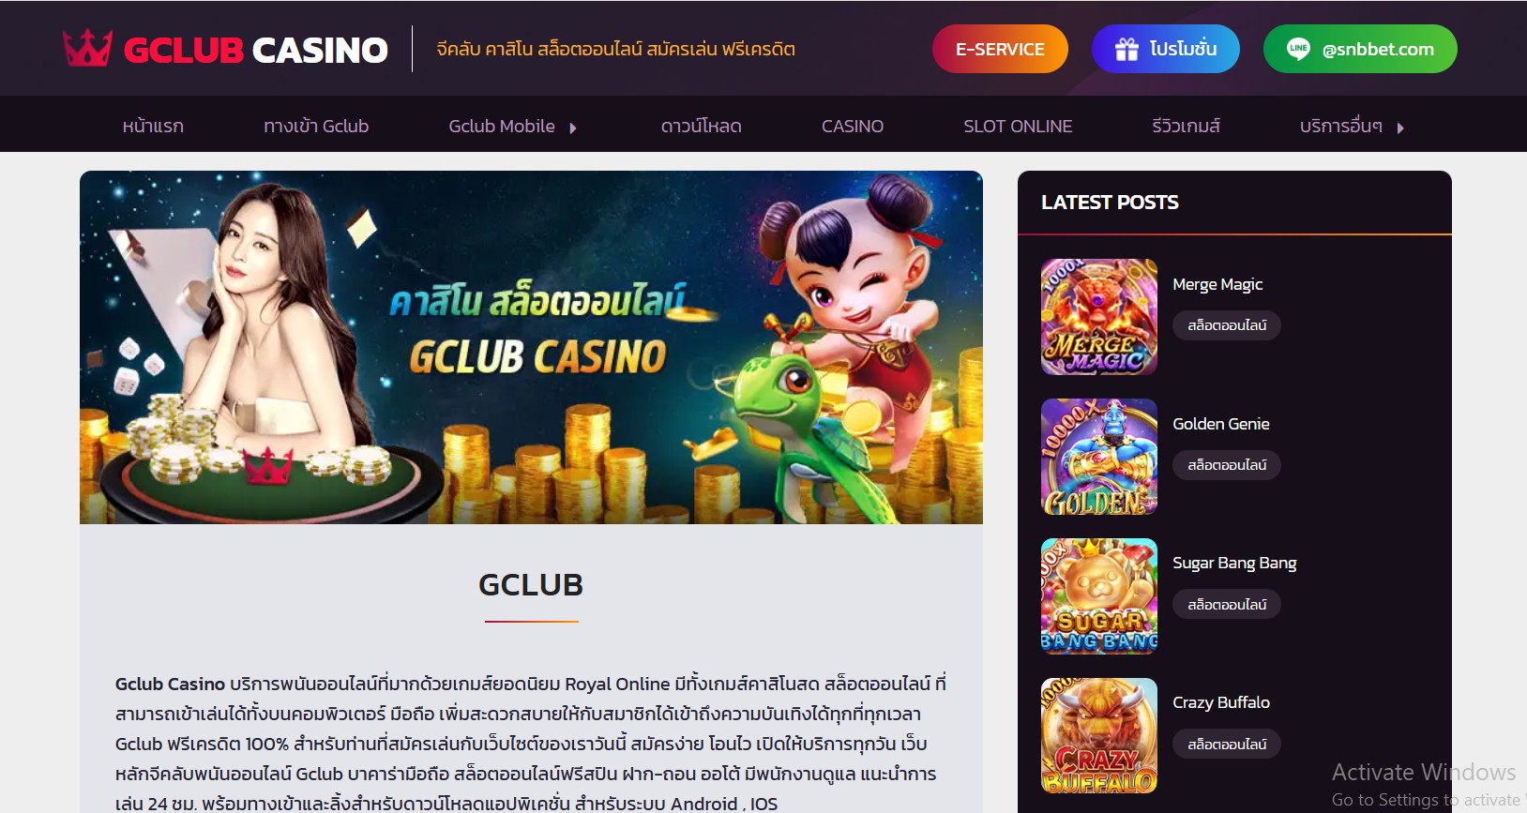Screen dimensions: 1527x813
Task: Click the GCLUB CASINO hero banner image
Action: coord(531,347)
